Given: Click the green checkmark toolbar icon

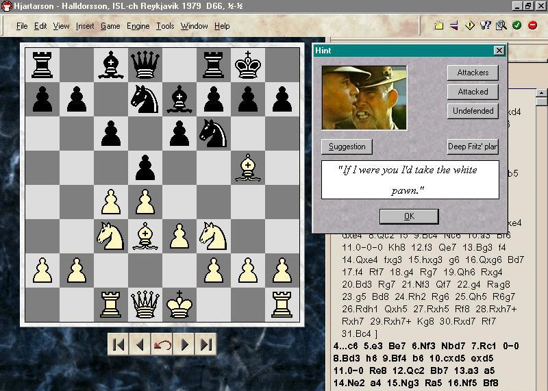Looking at the screenshot, I should (516, 26).
